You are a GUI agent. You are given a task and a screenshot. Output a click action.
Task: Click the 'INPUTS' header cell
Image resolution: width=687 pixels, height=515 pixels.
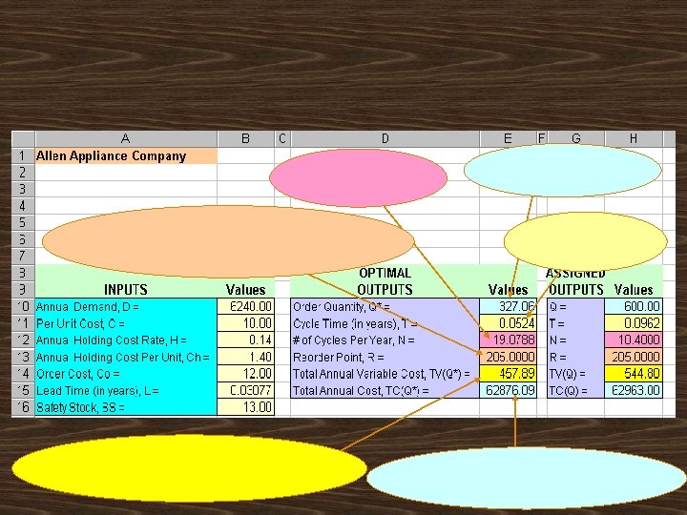pos(126,290)
